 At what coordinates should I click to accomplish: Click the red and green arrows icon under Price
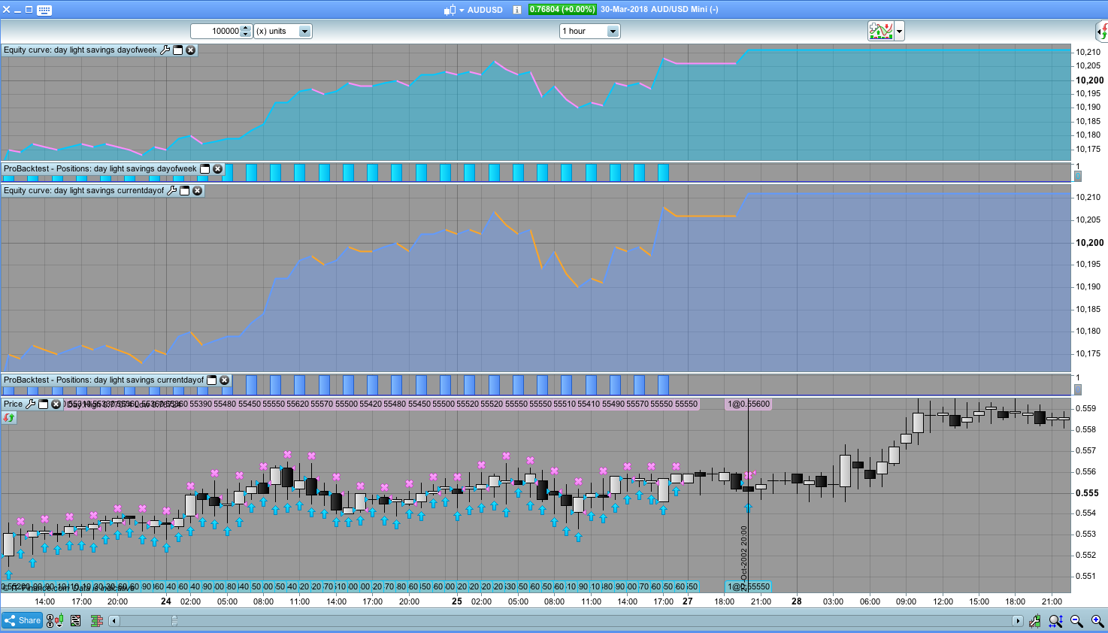pyautogui.click(x=9, y=417)
